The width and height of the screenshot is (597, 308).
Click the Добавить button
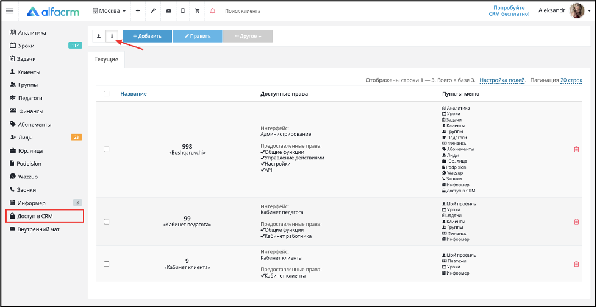147,36
